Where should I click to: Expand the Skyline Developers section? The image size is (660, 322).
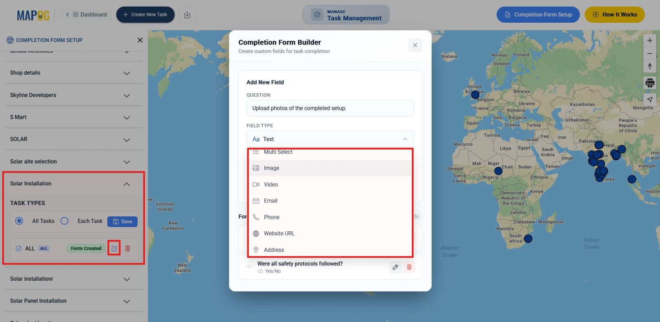(x=74, y=95)
